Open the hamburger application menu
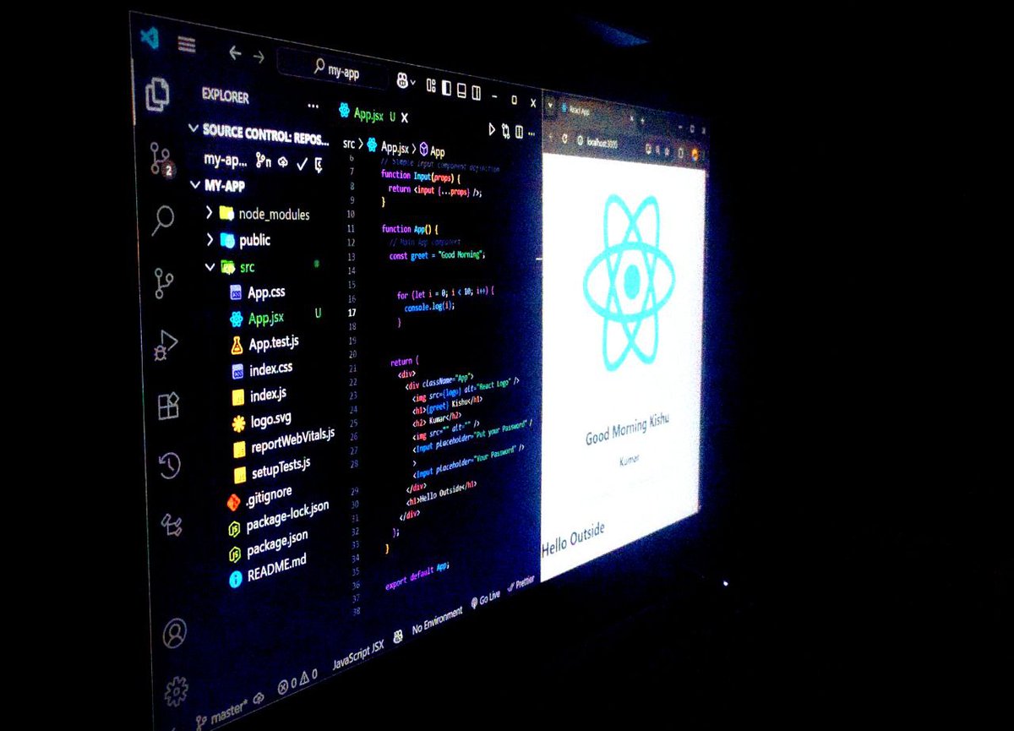Screen dimensions: 1014x731 (187, 44)
